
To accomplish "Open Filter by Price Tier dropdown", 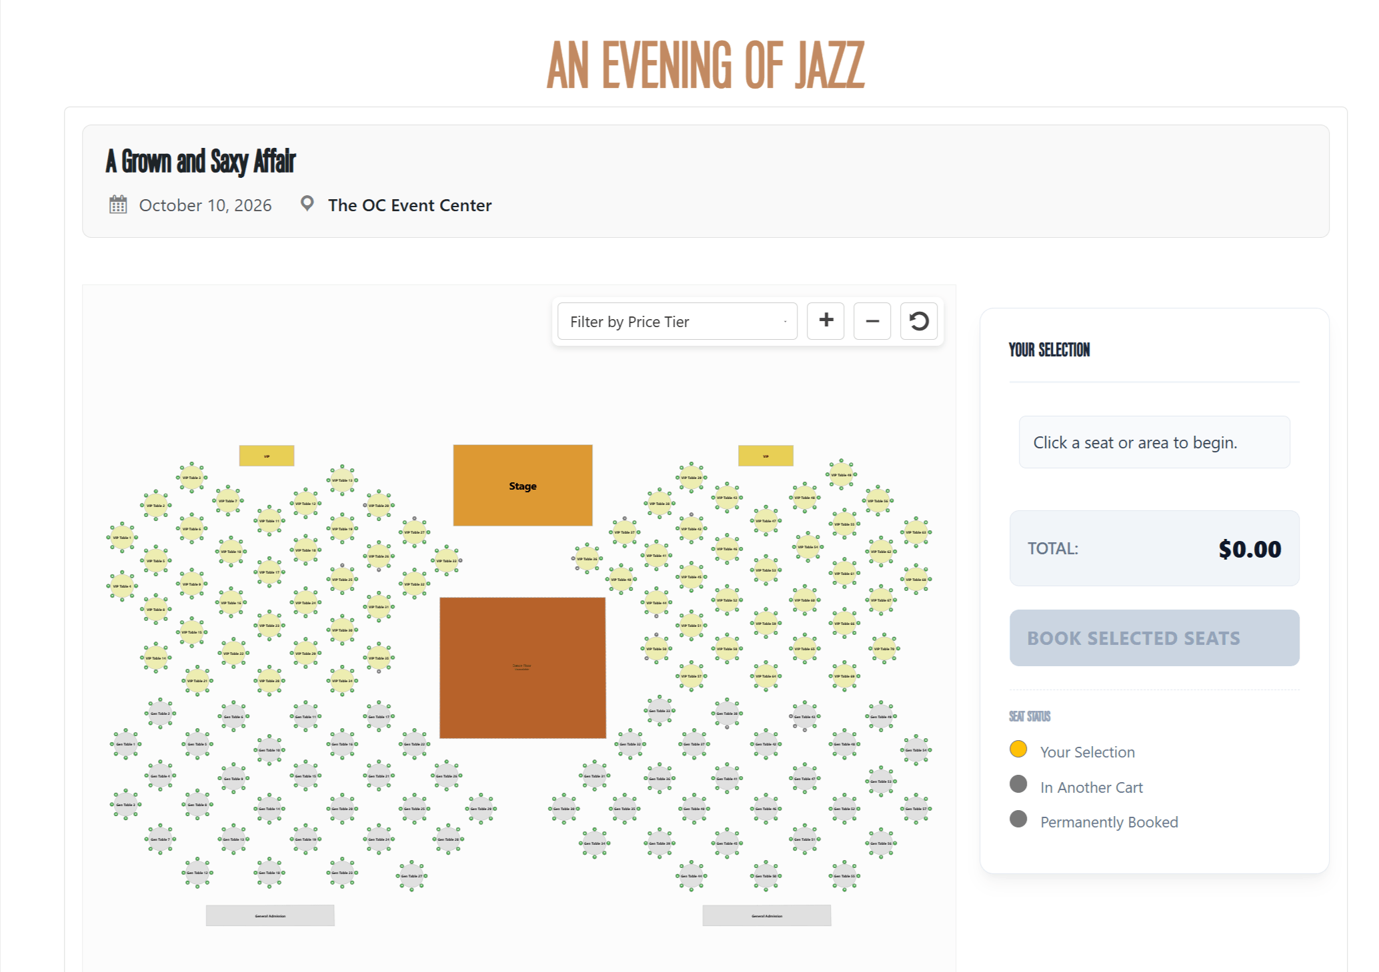I will (677, 322).
